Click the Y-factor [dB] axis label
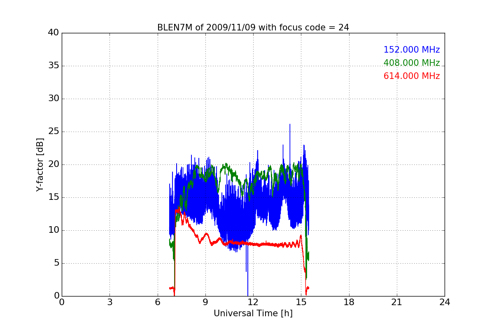Image resolution: width=494 pixels, height=329 pixels. pyautogui.click(x=40, y=164)
